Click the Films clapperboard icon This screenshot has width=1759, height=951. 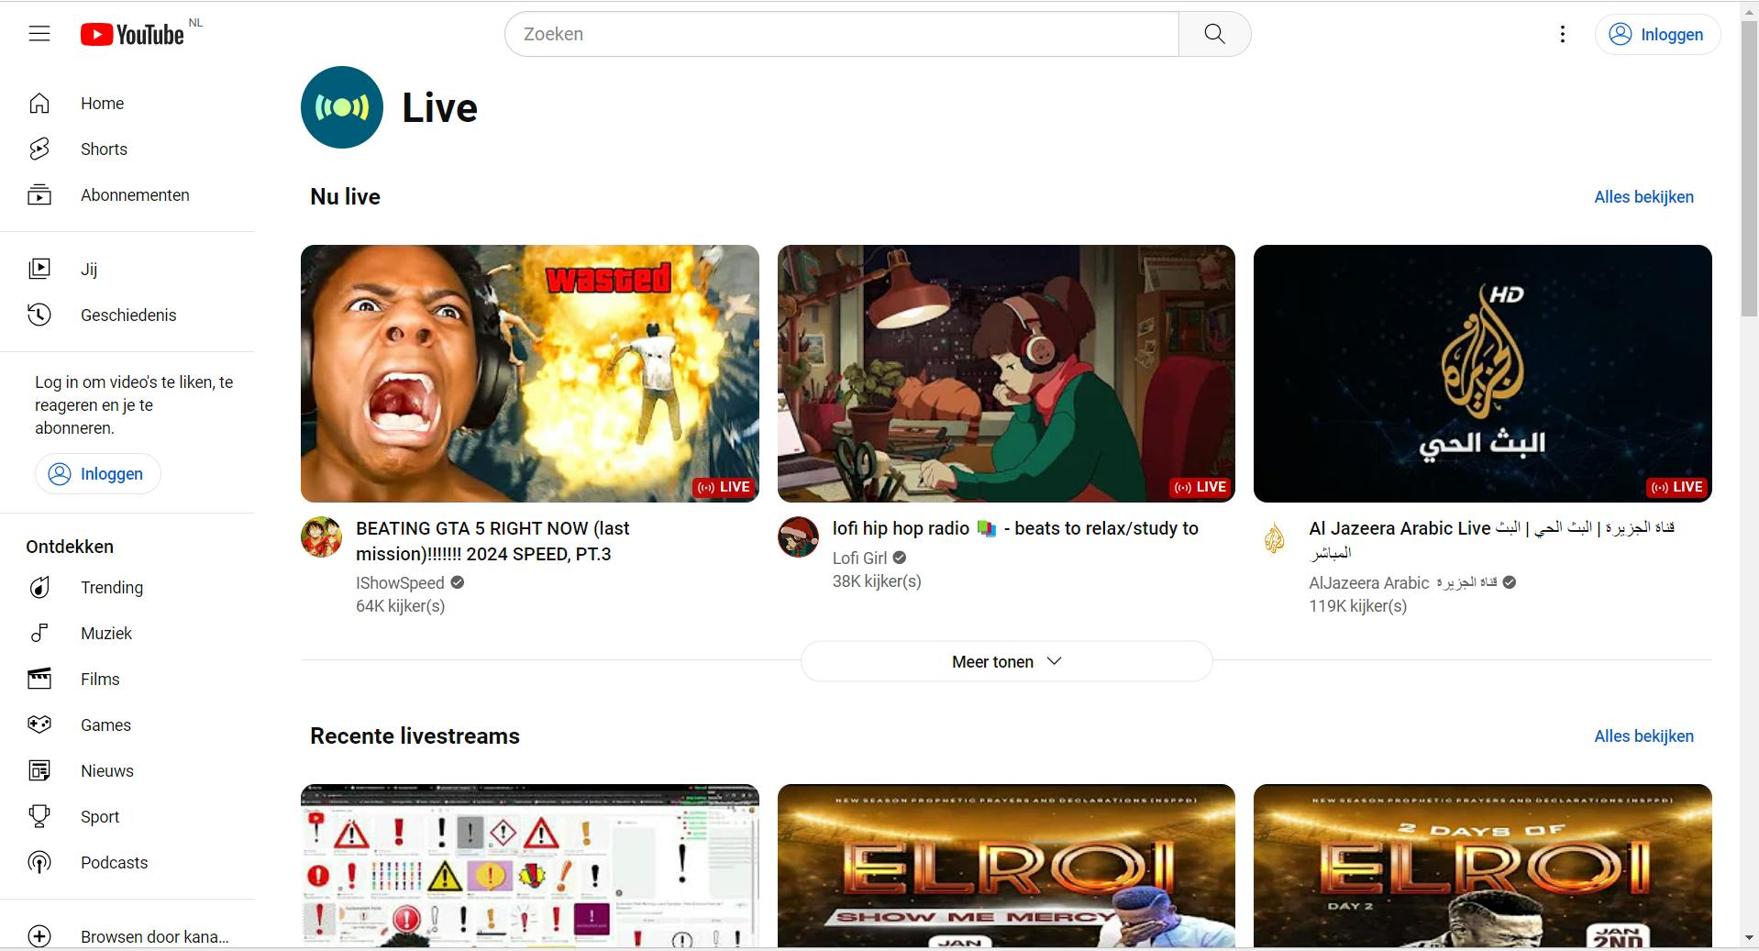tap(39, 680)
